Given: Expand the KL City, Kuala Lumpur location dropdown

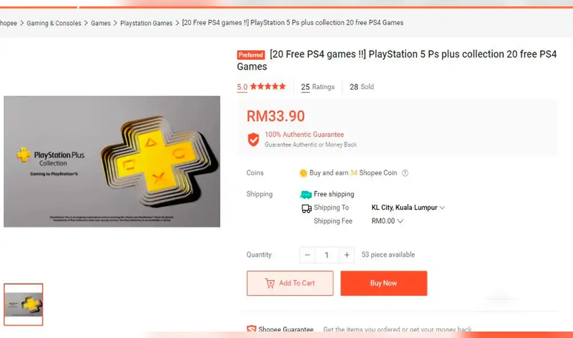Looking at the screenshot, I should click(x=407, y=207).
